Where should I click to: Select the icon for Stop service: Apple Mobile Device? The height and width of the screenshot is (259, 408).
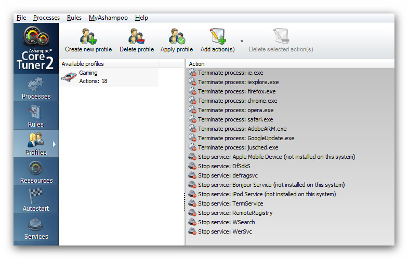tap(192, 157)
